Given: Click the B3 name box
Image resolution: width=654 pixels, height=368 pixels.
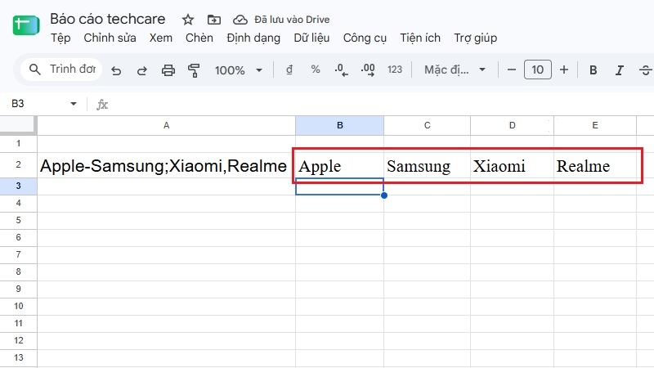Looking at the screenshot, I should click(x=18, y=104).
